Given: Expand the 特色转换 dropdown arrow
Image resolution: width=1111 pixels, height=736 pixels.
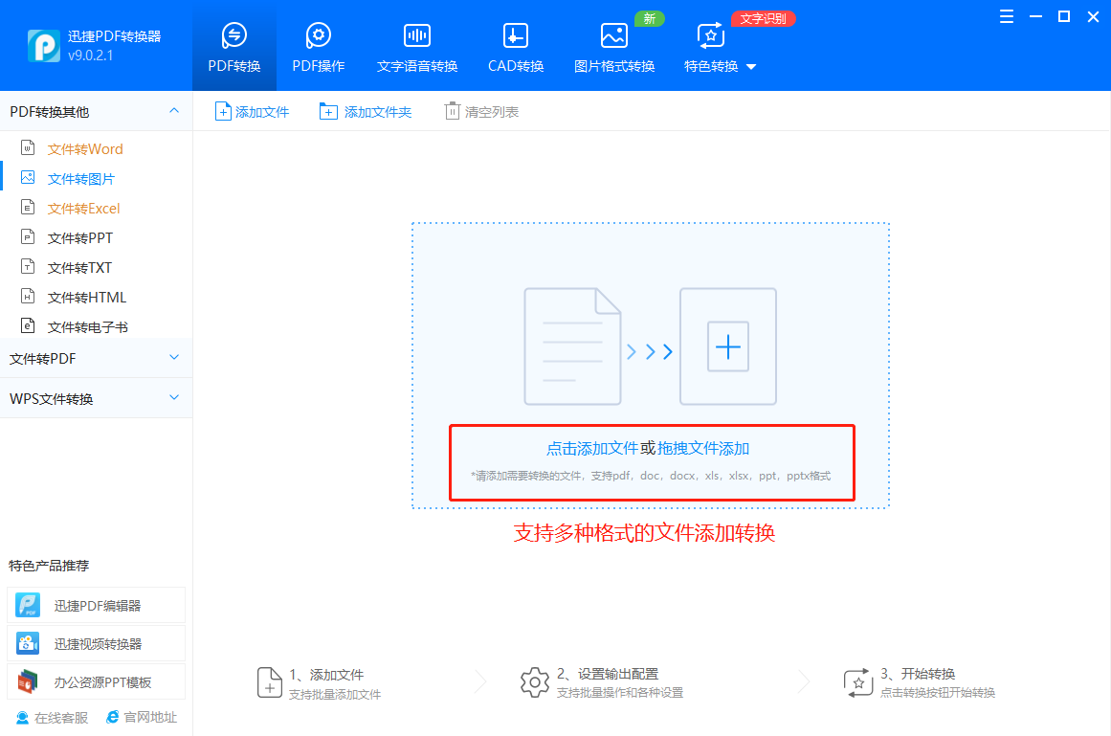Looking at the screenshot, I should 751,67.
